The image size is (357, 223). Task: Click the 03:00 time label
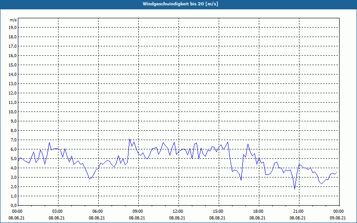pyautogui.click(x=58, y=211)
